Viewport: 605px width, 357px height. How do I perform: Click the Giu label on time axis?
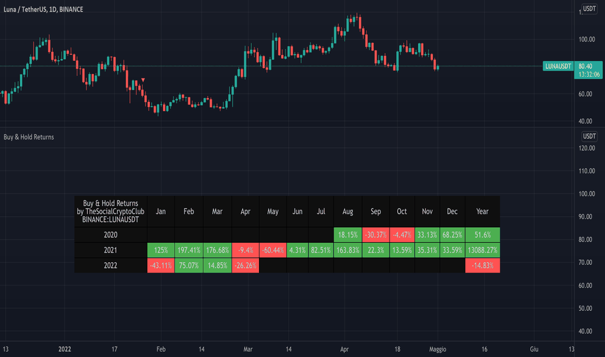pos(534,349)
